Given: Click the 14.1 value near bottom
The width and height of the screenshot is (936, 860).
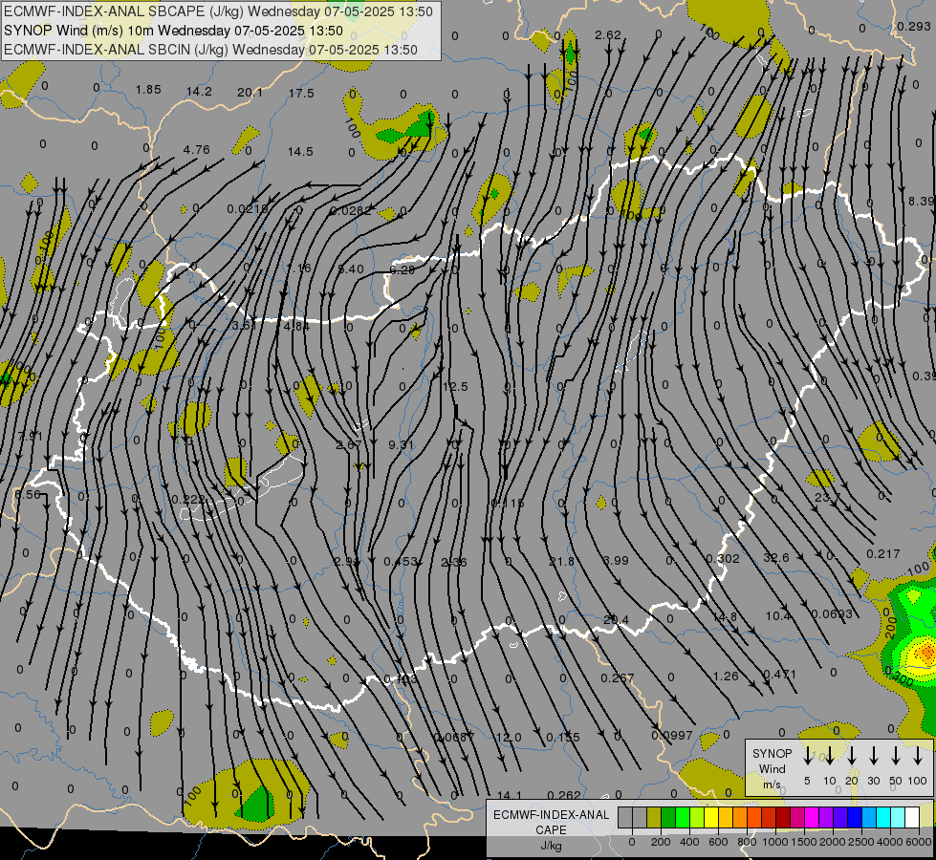Looking at the screenshot, I should click(x=510, y=795).
